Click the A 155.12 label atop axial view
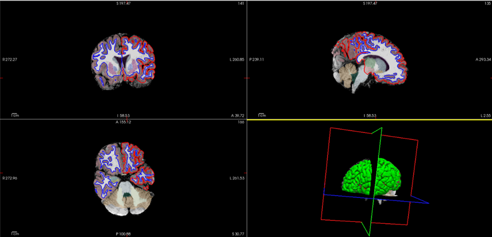492x237 pixels. click(x=123, y=122)
